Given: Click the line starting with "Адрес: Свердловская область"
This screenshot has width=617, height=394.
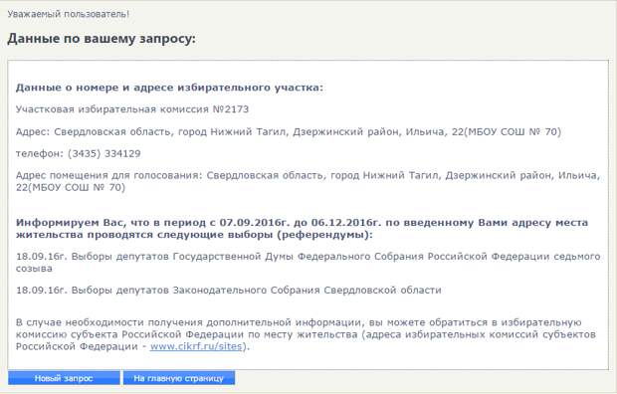Looking at the screenshot, I should [289, 131].
